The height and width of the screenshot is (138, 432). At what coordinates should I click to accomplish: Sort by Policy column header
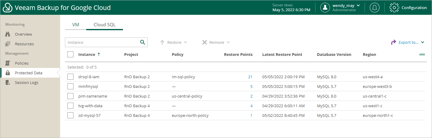[178, 55]
